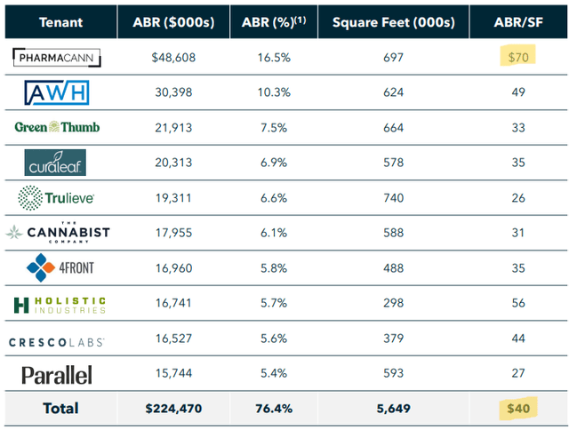Click the 379 square feet cell

(393, 338)
